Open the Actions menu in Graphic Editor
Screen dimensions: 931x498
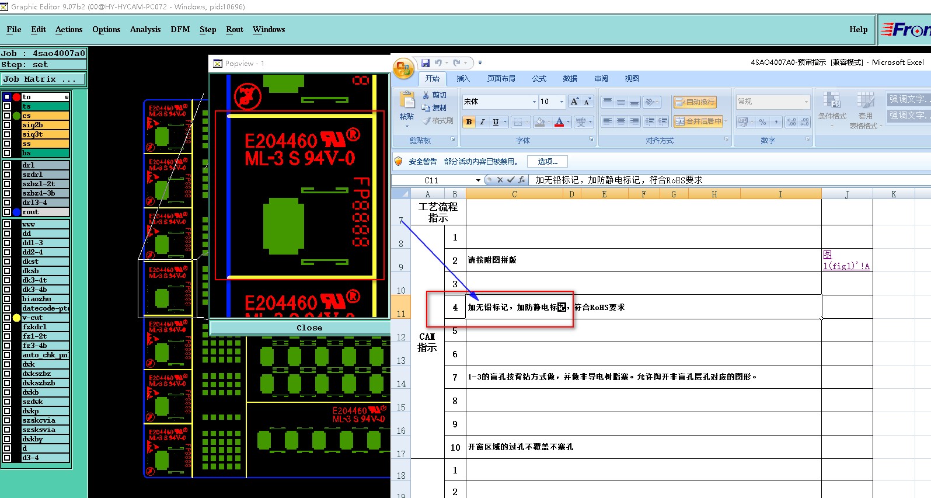(69, 30)
